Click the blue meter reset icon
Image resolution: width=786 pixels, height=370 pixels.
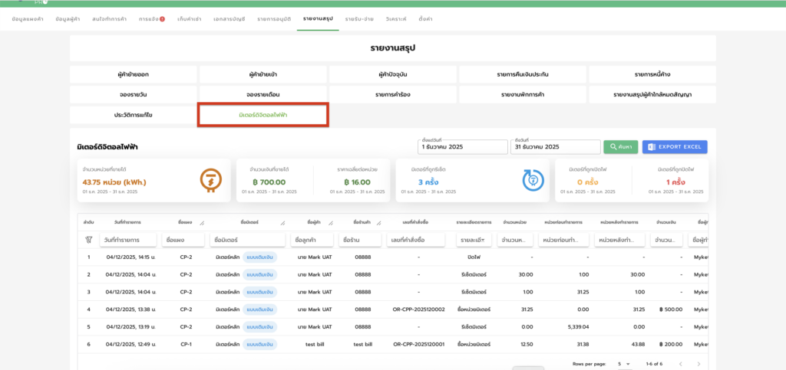(533, 179)
